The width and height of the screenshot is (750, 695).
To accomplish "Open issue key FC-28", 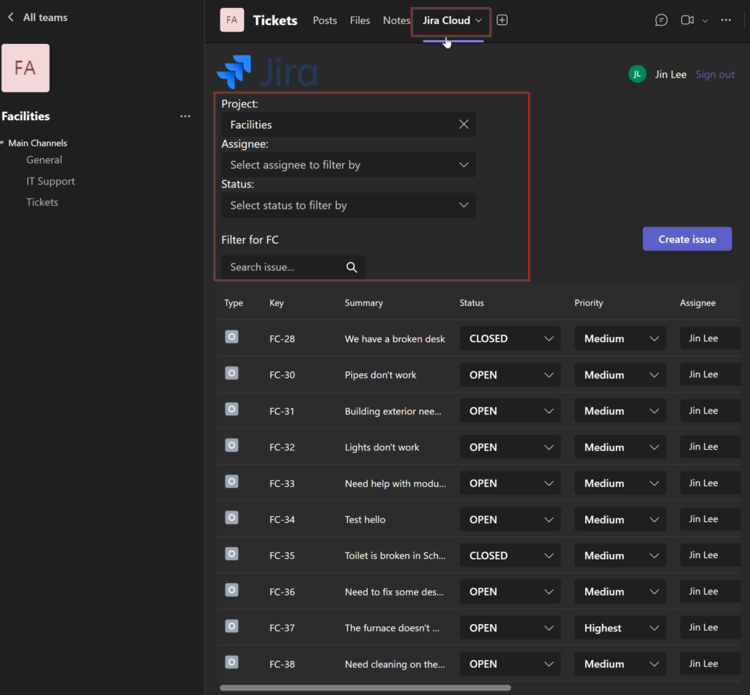I will [282, 339].
